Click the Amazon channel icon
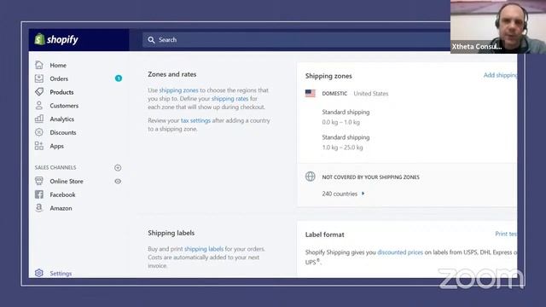Screen dimensions: 546x307 click(39, 208)
